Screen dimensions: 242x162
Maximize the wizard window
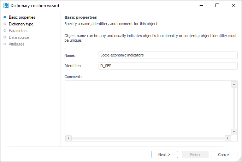217,6
